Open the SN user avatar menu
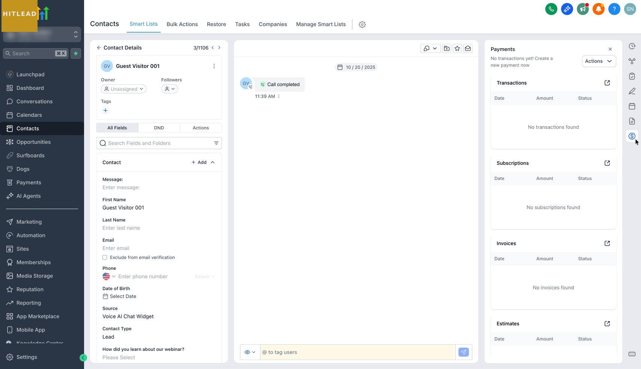This screenshot has width=641, height=369. pos(630,9)
